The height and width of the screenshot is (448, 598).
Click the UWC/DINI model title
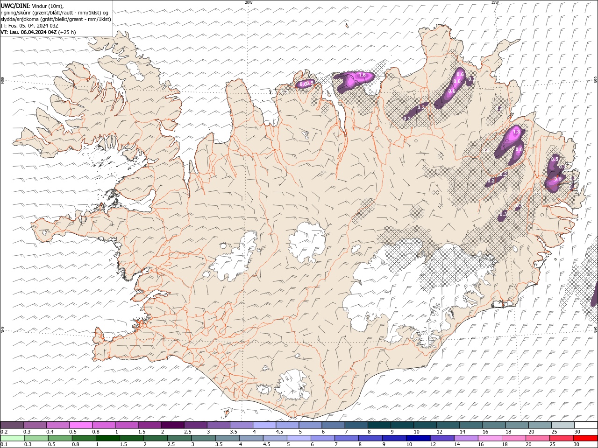[x=14, y=6]
